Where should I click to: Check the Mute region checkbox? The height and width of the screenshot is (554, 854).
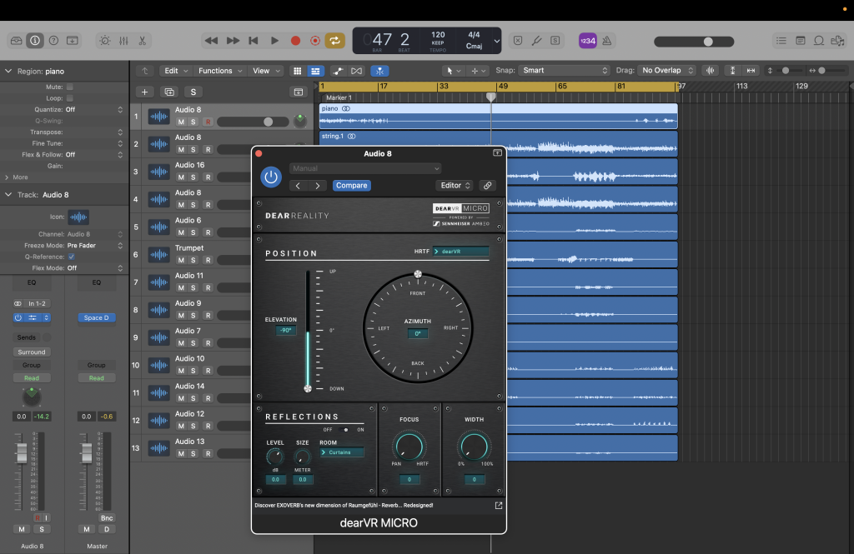click(70, 87)
